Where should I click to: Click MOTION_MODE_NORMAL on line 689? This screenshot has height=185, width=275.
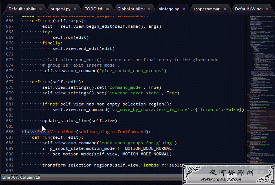coord(148,148)
